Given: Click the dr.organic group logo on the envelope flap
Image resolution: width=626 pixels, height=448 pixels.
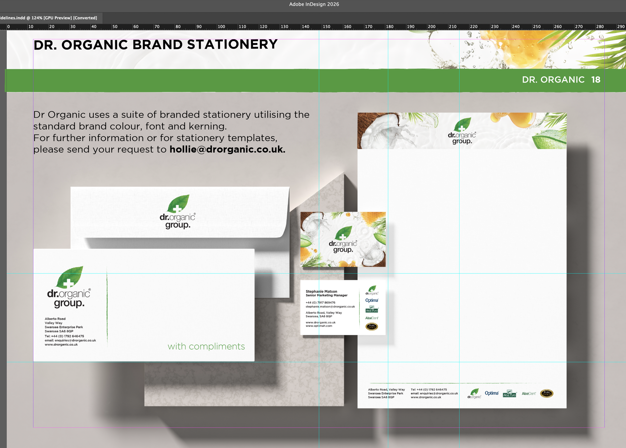Looking at the screenshot, I should click(178, 212).
